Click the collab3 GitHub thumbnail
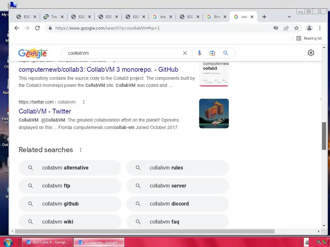The image size is (330, 247). [214, 74]
